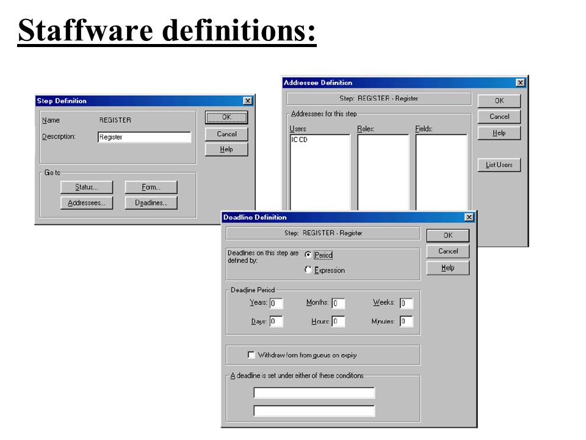Enable Withdraw form from queue on expiry

coord(251,354)
